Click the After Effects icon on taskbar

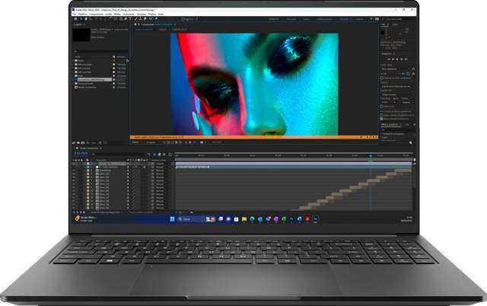(315, 219)
